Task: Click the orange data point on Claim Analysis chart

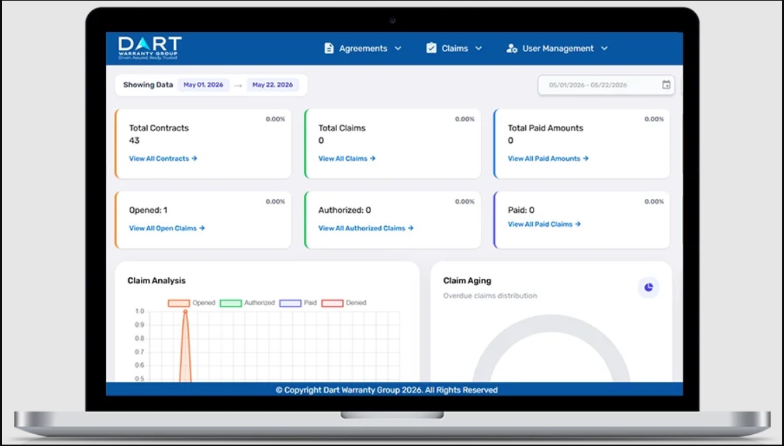Action: click(x=185, y=312)
